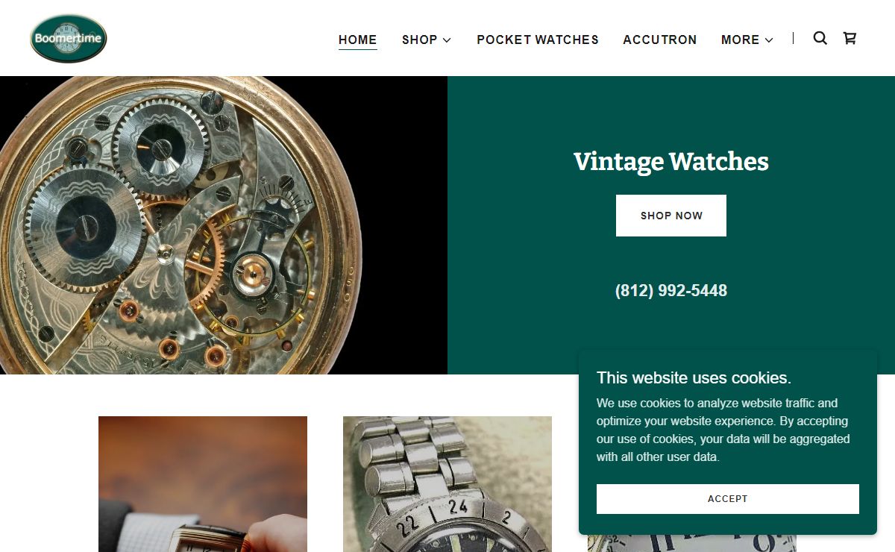
Task: Open the wrist-on-cuff watch thumbnail
Action: point(203,484)
